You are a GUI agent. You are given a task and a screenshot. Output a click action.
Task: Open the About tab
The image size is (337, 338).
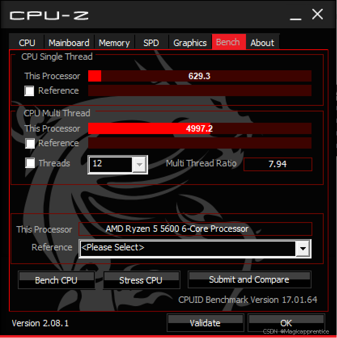tap(262, 42)
